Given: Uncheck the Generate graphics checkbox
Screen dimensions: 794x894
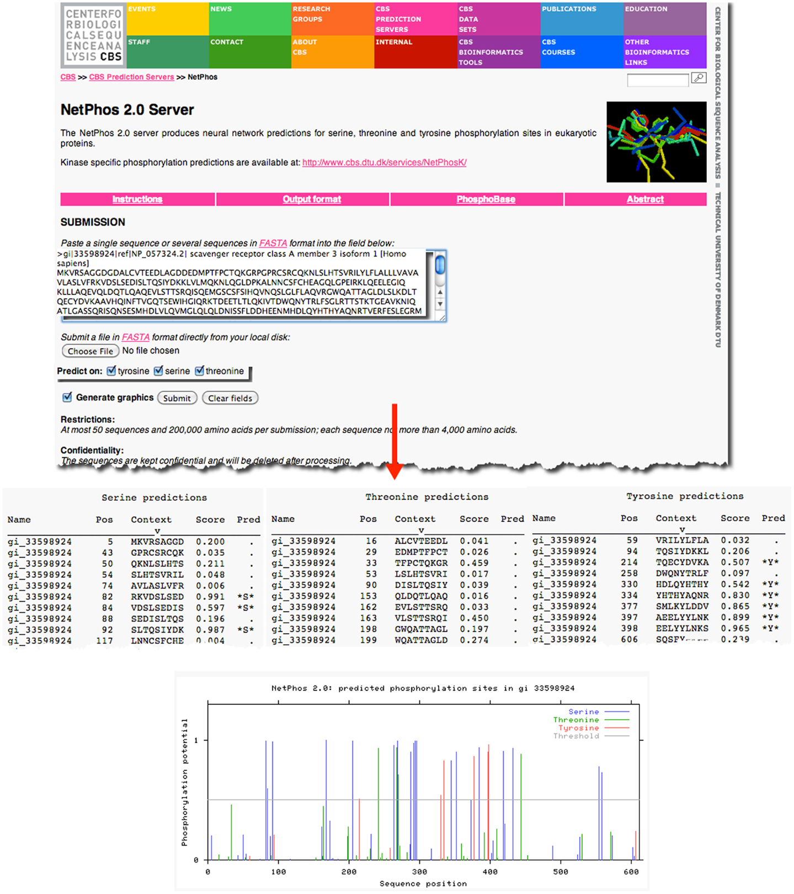Looking at the screenshot, I should coord(67,397).
